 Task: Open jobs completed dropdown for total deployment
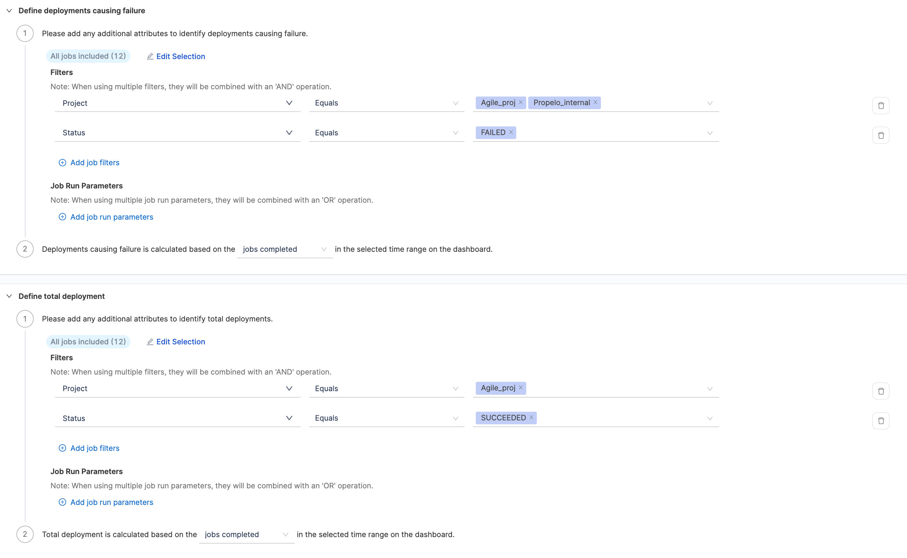tap(247, 534)
